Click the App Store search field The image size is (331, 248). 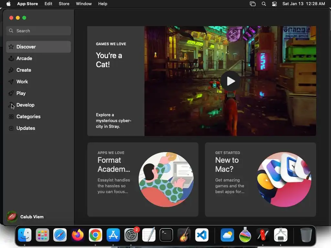[x=38, y=31]
